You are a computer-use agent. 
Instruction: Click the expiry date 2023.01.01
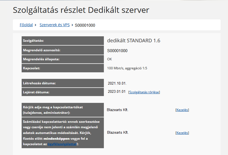[117, 91]
